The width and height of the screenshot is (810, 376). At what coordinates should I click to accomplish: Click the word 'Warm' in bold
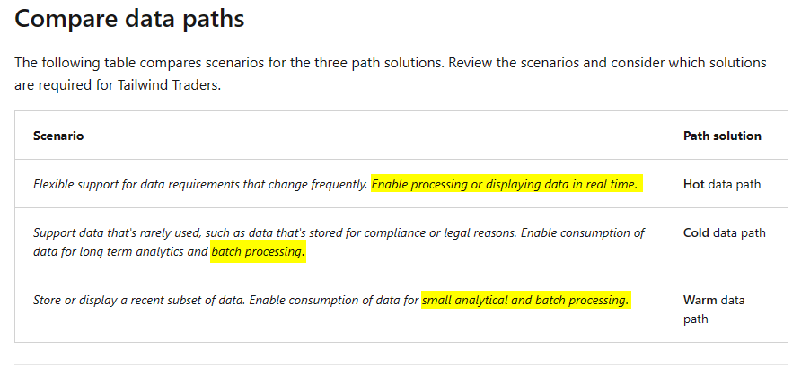click(x=700, y=300)
